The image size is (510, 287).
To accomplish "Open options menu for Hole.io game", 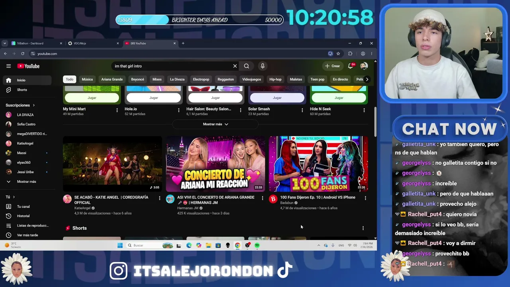I will tap(178, 110).
